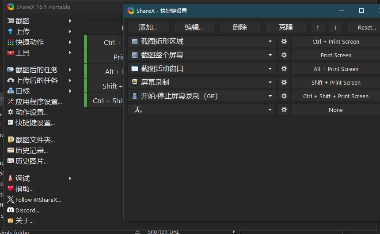Image resolution: width=380 pixels, height=234 pixels.
Task: Expand the 截图 submenu arrow
Action: [70, 21]
